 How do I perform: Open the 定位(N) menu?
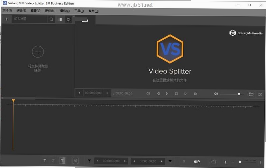point(50,11)
